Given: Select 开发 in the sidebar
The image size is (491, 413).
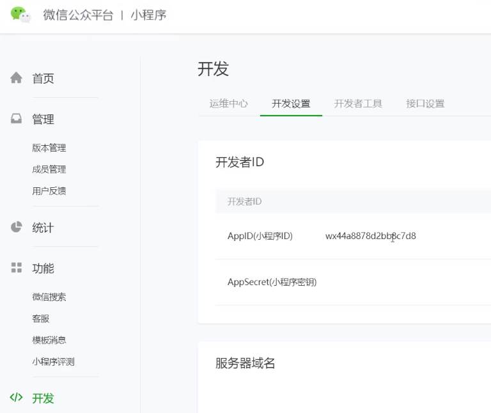Looking at the screenshot, I should [x=43, y=398].
